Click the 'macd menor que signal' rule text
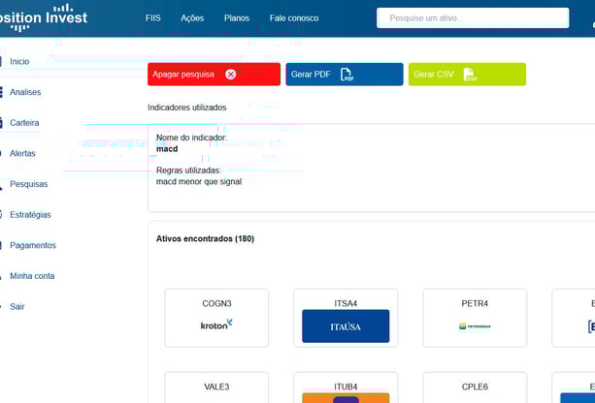This screenshot has height=403, width=595. coord(199,182)
